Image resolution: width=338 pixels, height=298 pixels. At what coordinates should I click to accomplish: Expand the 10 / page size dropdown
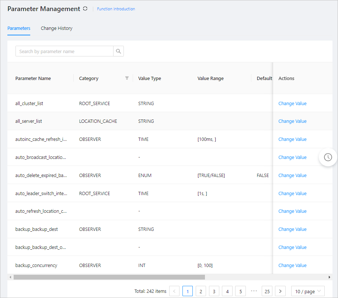(x=308, y=291)
